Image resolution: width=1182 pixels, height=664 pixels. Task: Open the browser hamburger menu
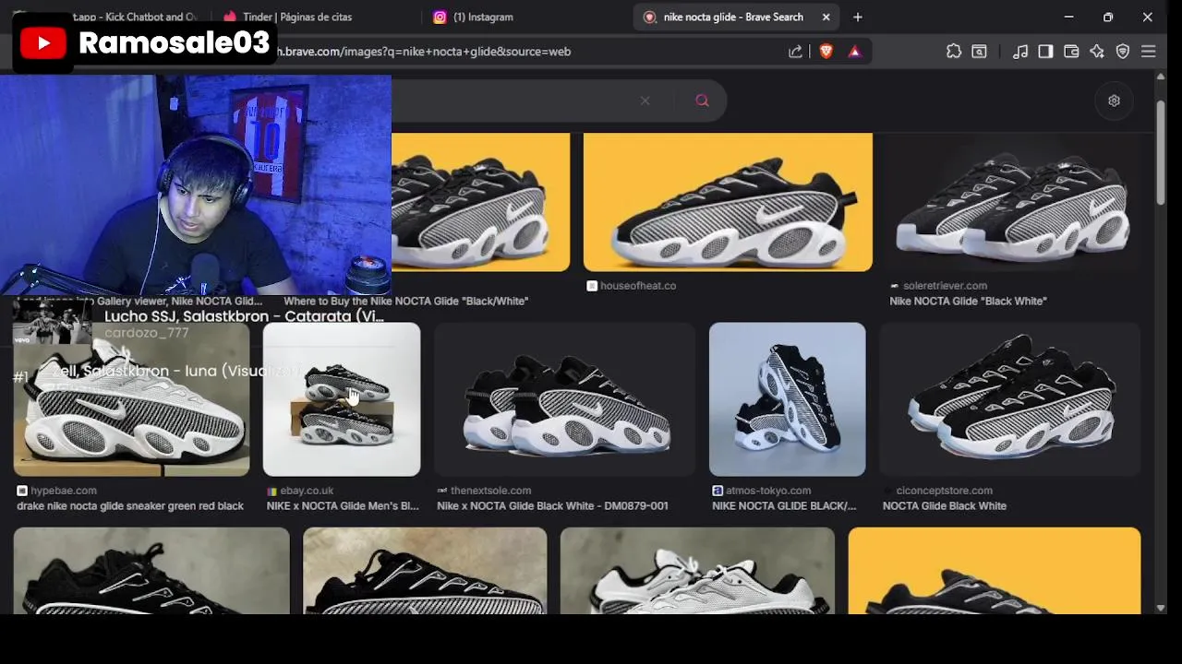[x=1149, y=52]
